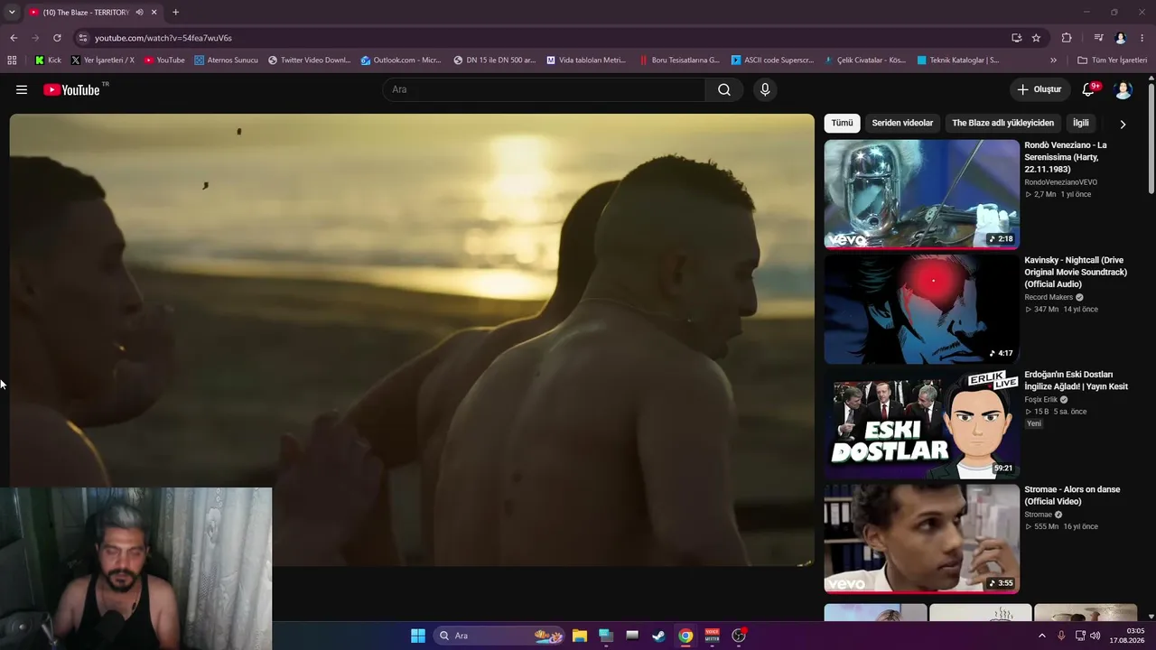Show more bookmarks with the overflow chevron
The height and width of the screenshot is (650, 1156).
(1053, 60)
